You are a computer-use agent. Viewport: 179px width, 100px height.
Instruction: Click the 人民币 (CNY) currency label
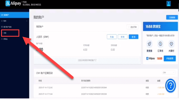43,37
